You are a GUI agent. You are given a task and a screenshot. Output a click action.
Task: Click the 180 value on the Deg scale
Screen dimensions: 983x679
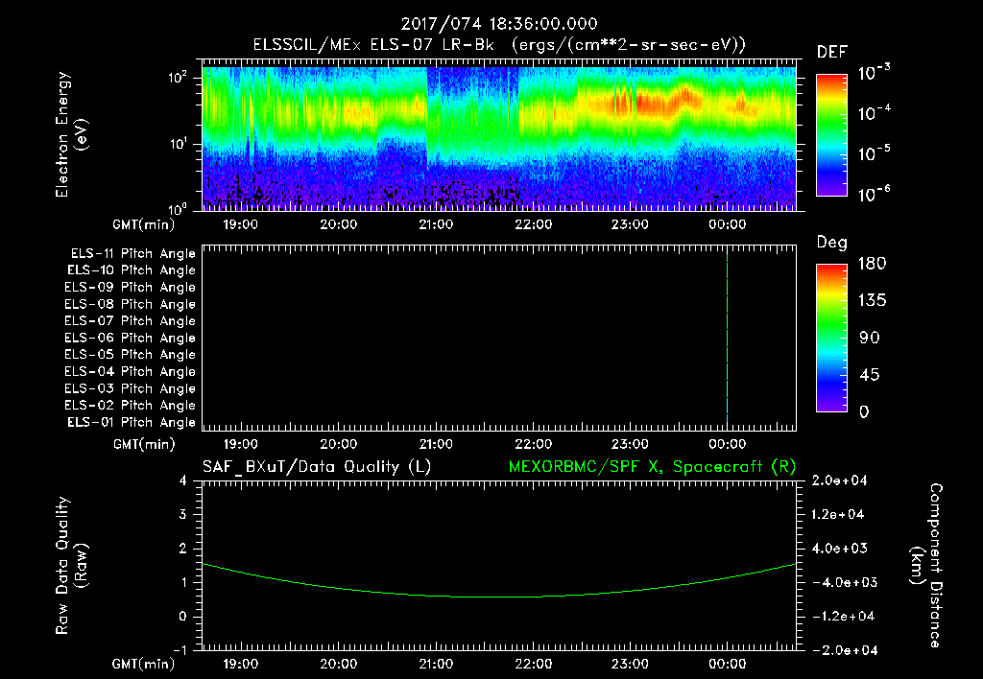coord(872,264)
